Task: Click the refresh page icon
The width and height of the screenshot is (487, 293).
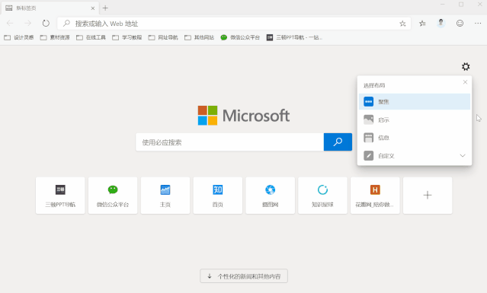Action: pyautogui.click(x=46, y=24)
